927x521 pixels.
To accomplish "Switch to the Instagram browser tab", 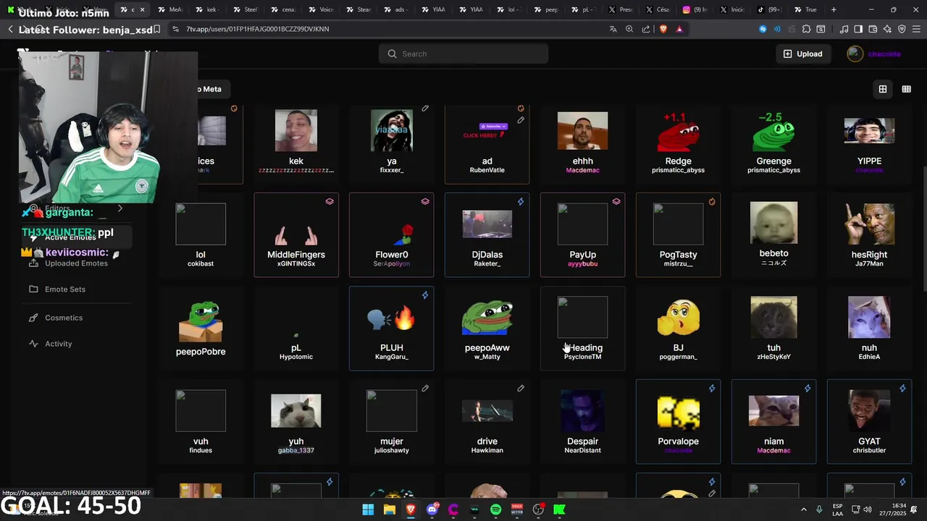I will [x=695, y=9].
